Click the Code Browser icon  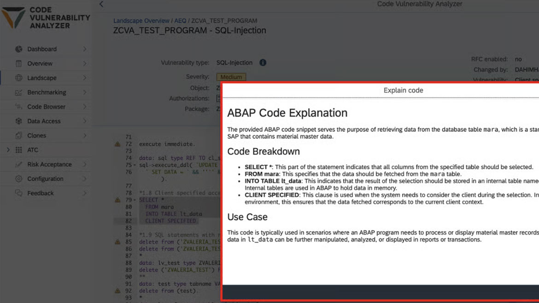[18, 107]
